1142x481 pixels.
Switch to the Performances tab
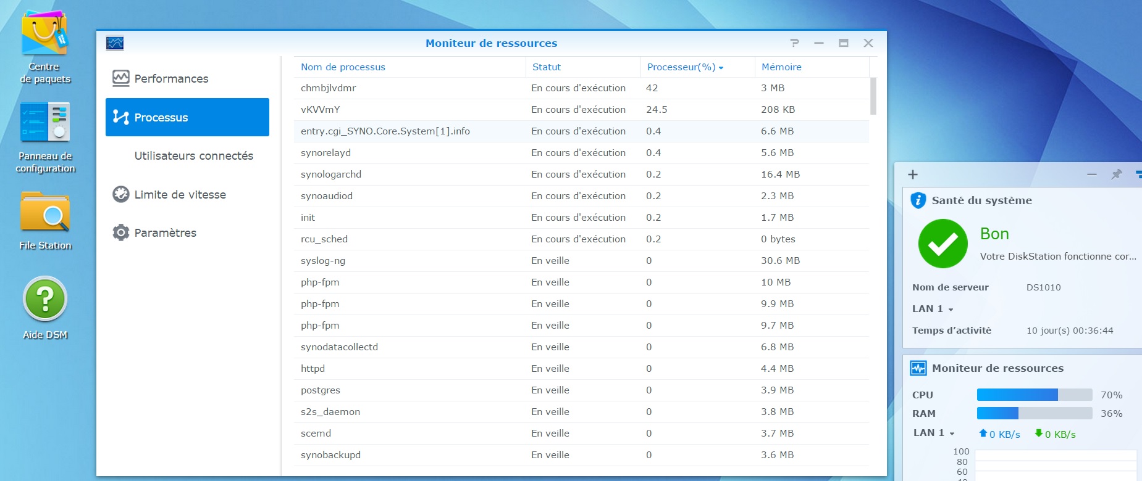point(171,79)
